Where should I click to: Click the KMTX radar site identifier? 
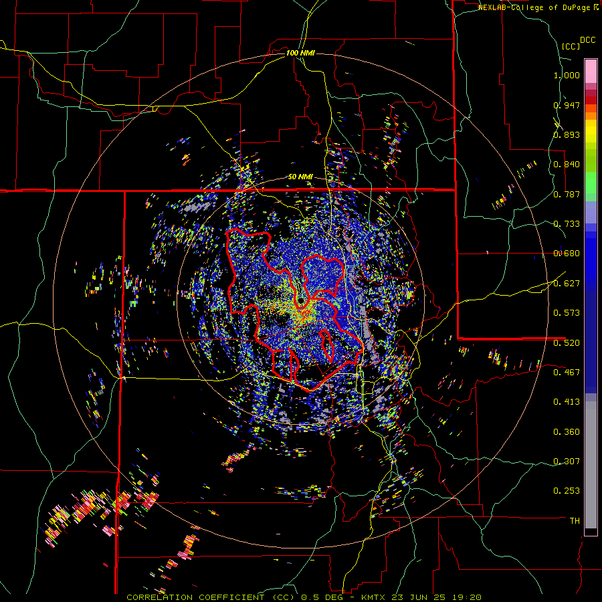coord(374,597)
